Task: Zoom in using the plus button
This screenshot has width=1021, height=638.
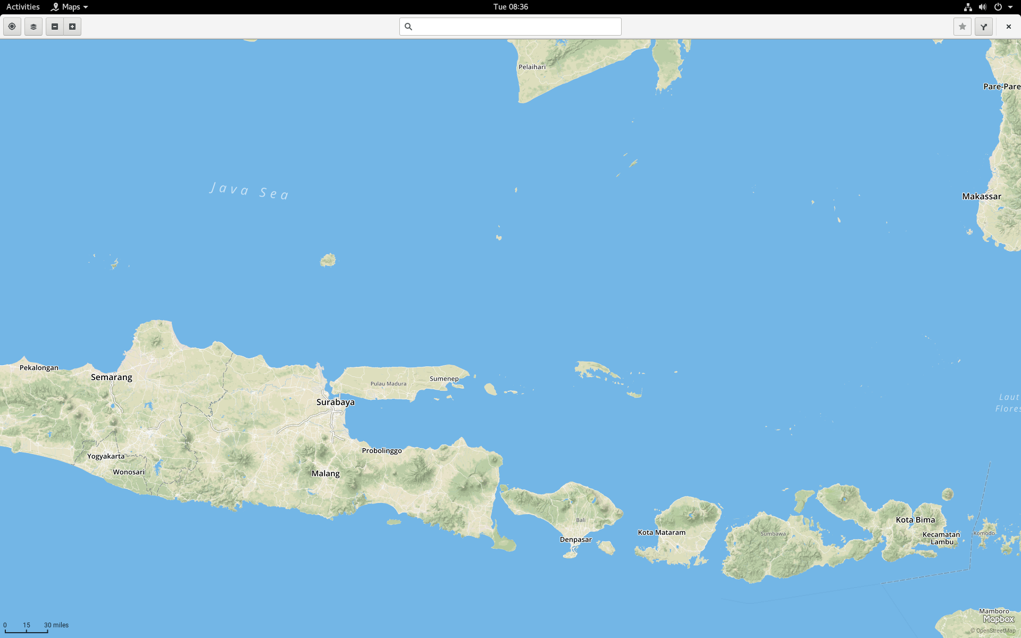Action: (72, 27)
